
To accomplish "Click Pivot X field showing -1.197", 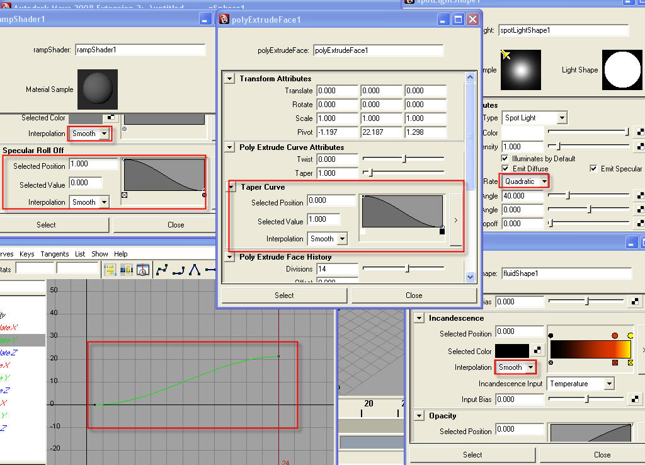I will [x=337, y=132].
